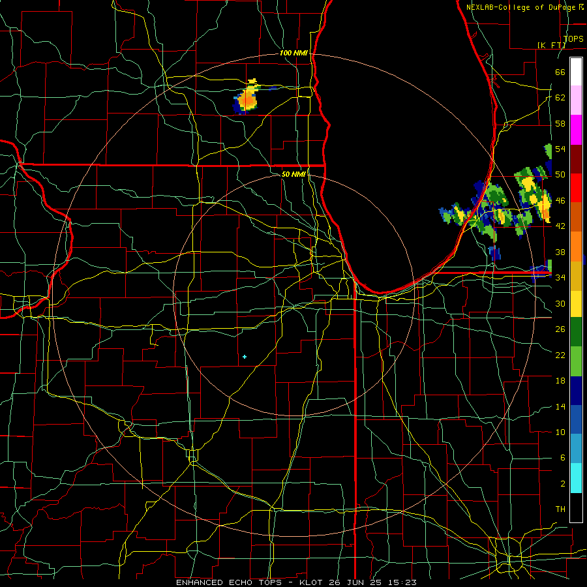
Task: Click the "KLOT" station identifier
Action: [312, 582]
